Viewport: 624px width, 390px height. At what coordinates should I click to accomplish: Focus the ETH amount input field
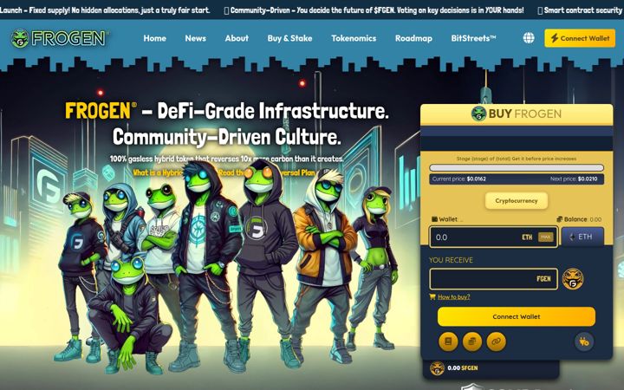coord(493,237)
